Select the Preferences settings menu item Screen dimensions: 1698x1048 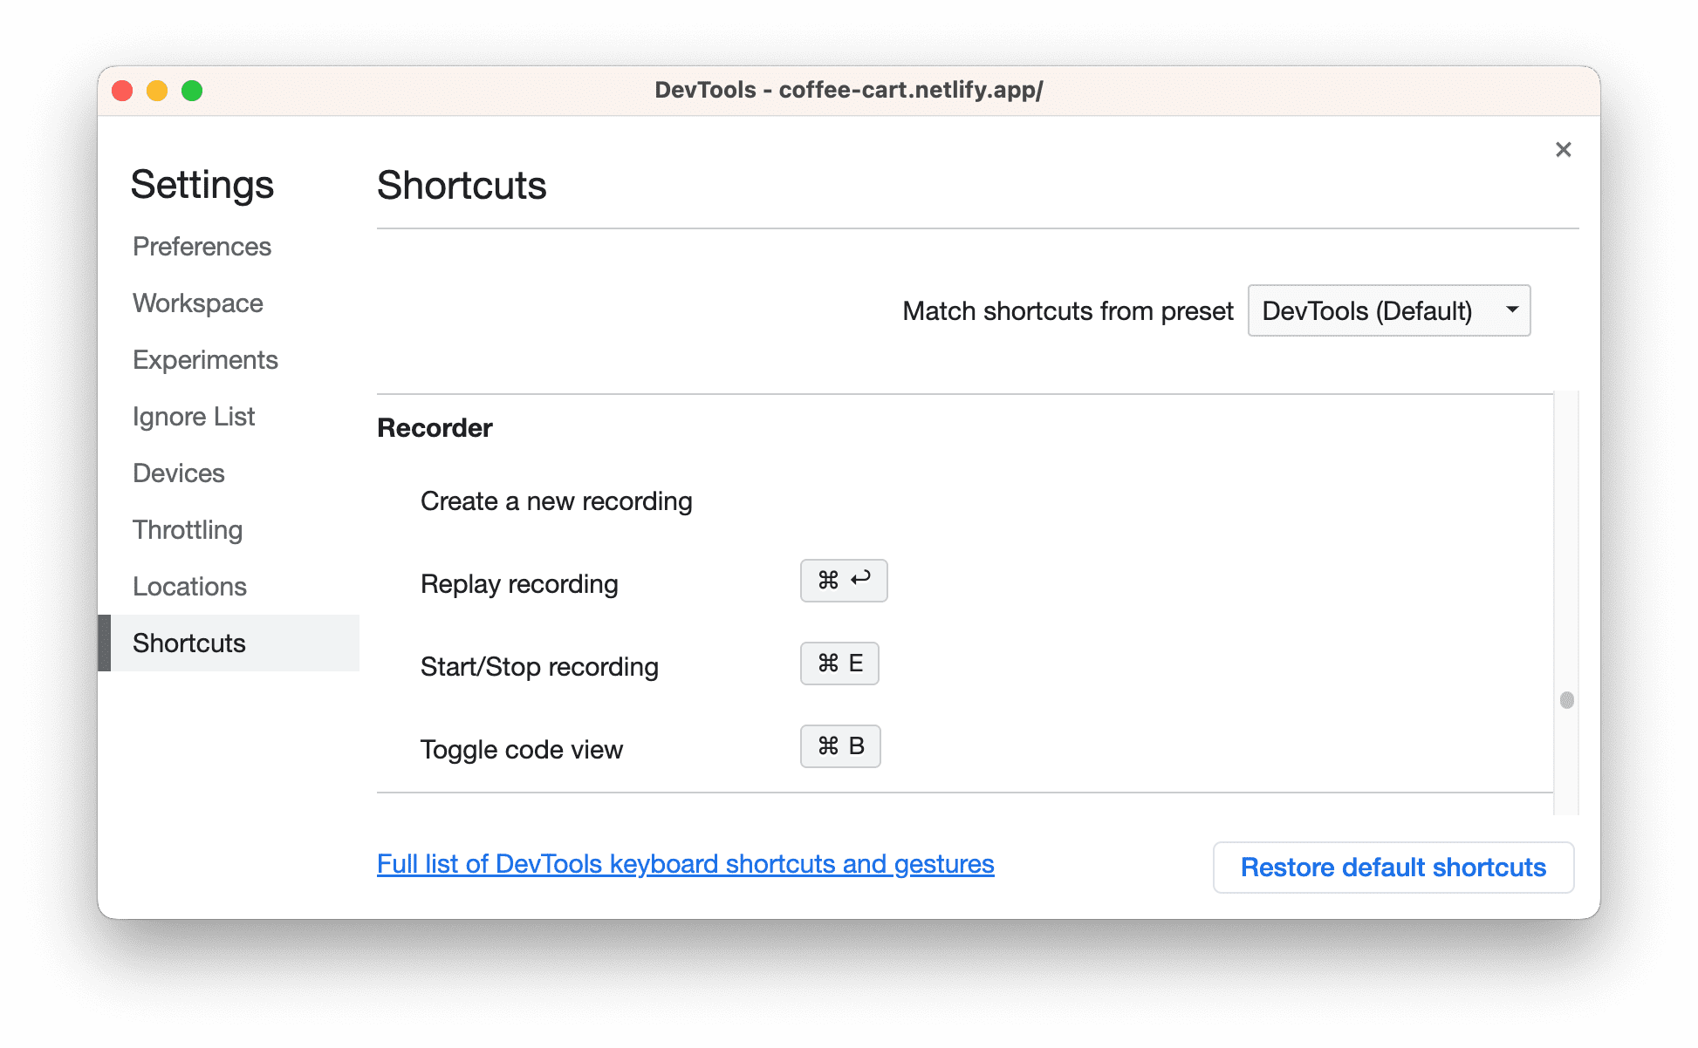(x=202, y=246)
